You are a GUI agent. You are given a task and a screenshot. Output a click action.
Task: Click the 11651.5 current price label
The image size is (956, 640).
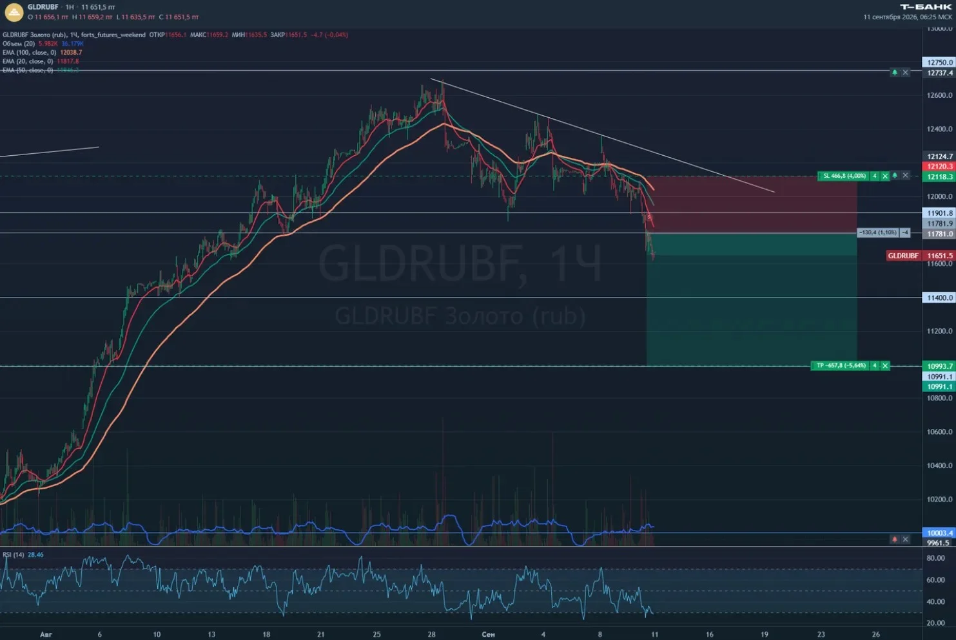pyautogui.click(x=939, y=256)
